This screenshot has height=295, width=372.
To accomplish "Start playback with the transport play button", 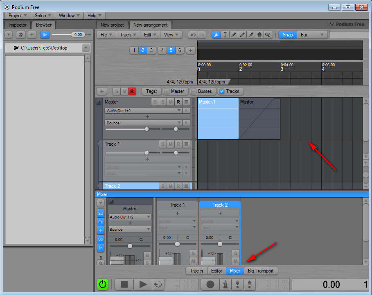I will [x=143, y=284].
